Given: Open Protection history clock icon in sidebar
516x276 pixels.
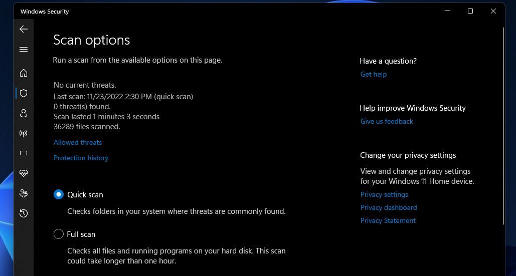Looking at the screenshot, I should (24, 213).
